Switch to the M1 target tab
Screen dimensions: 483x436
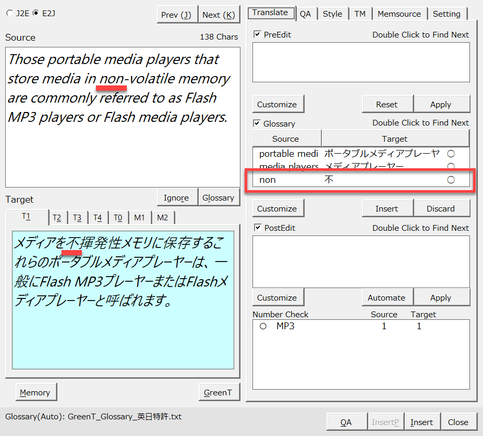point(139,218)
